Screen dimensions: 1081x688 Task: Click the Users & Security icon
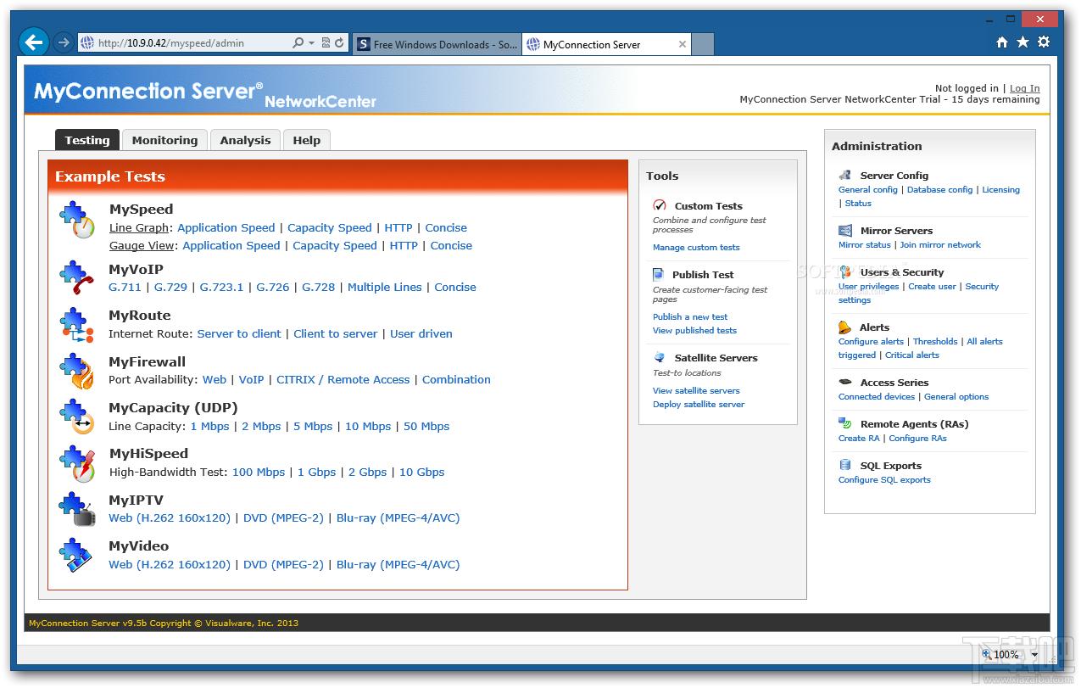pos(844,271)
